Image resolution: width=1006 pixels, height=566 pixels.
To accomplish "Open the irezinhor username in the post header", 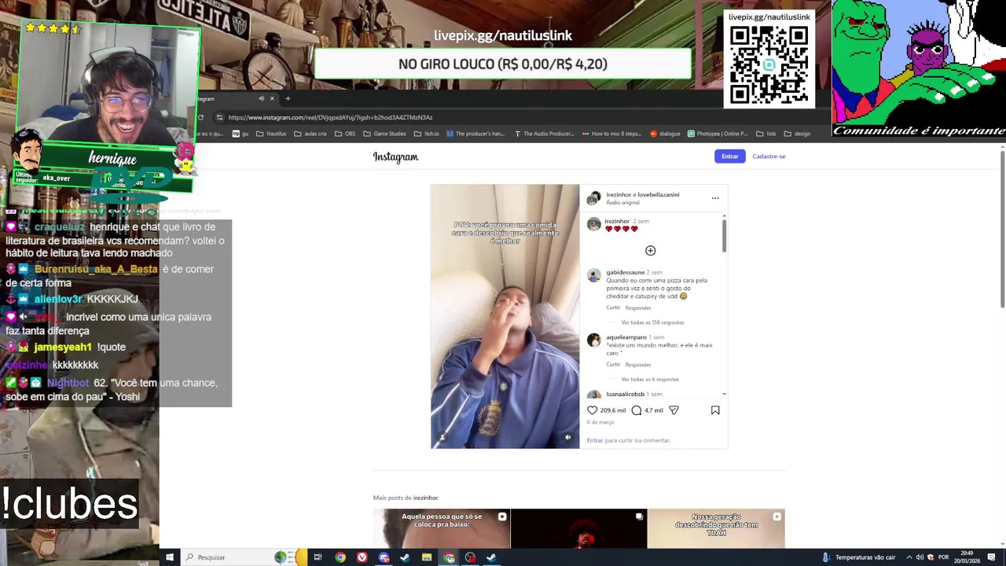I will coord(619,194).
